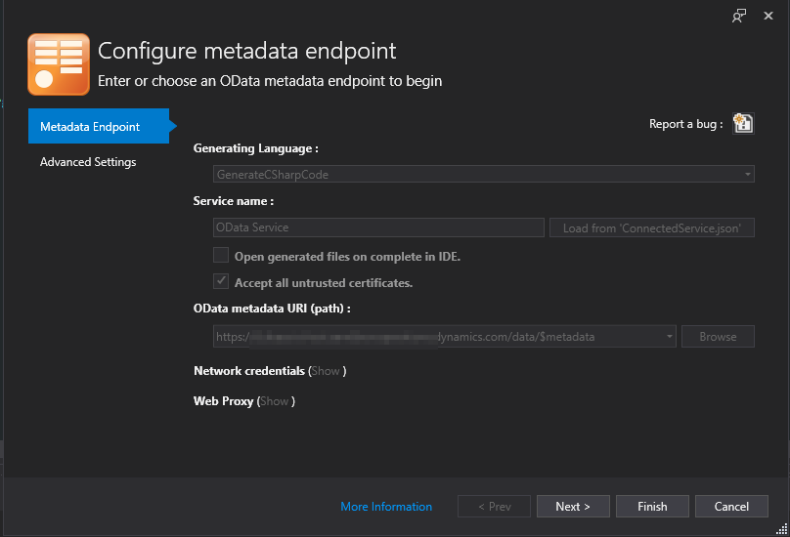This screenshot has width=790, height=537.
Task: Click the Next > button
Action: coord(573,507)
